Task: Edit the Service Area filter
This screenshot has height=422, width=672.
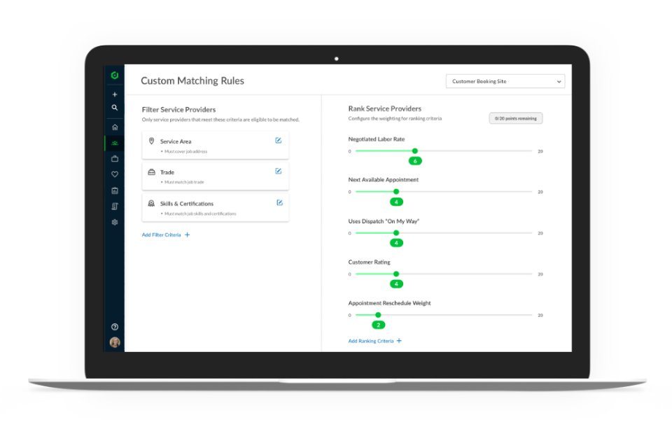Action: pyautogui.click(x=278, y=141)
